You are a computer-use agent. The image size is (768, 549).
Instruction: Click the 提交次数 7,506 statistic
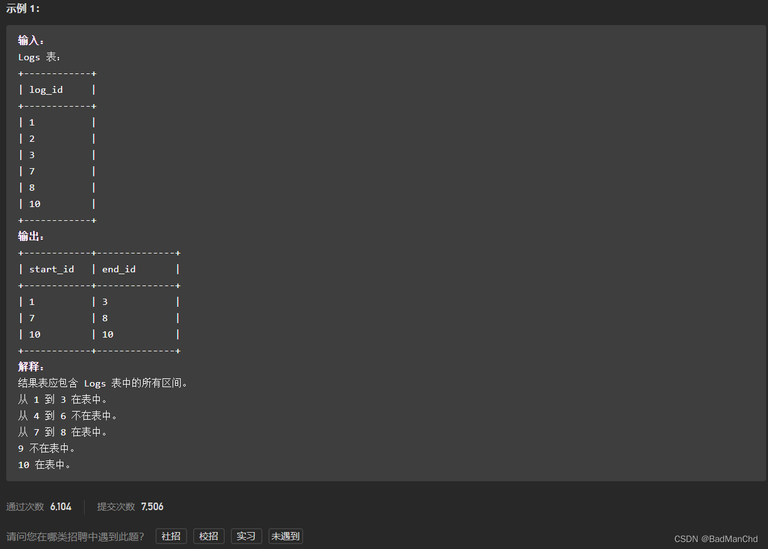[131, 506]
